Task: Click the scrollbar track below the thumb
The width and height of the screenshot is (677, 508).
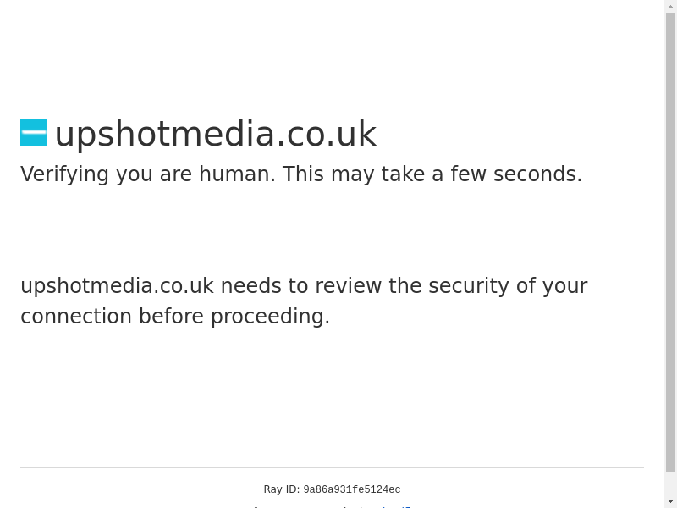Action: (670, 484)
